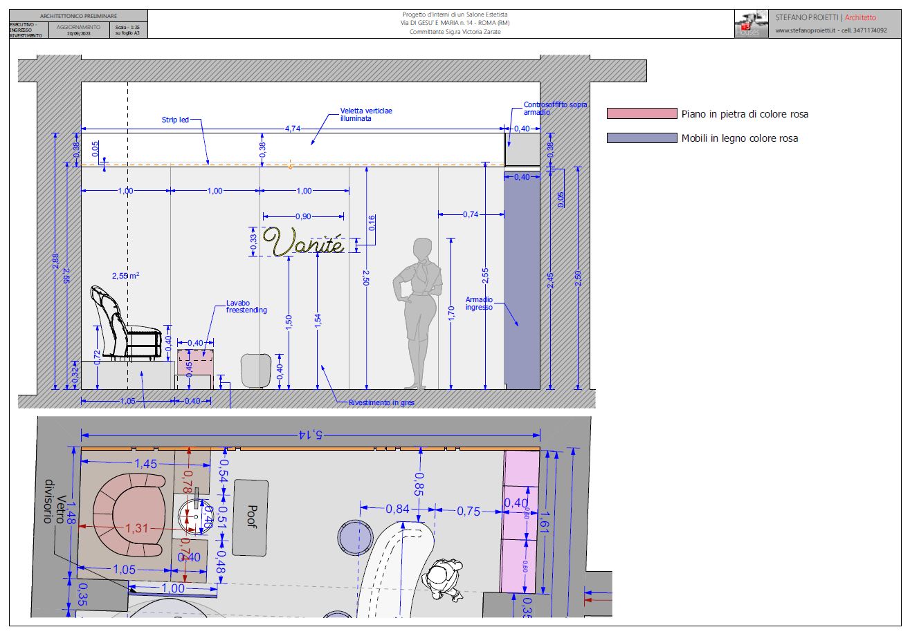Click the Lavabo freestending label

tap(246, 306)
